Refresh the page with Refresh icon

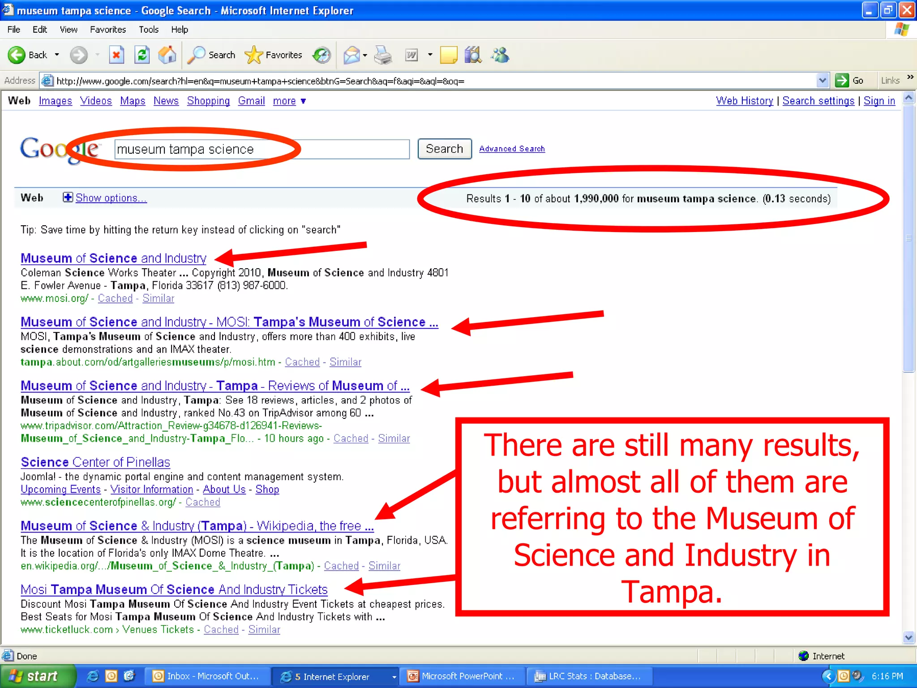tap(142, 55)
